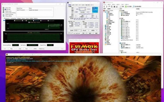
Task: Enable the Stress CPU checkbox
Action: tap(5, 8)
